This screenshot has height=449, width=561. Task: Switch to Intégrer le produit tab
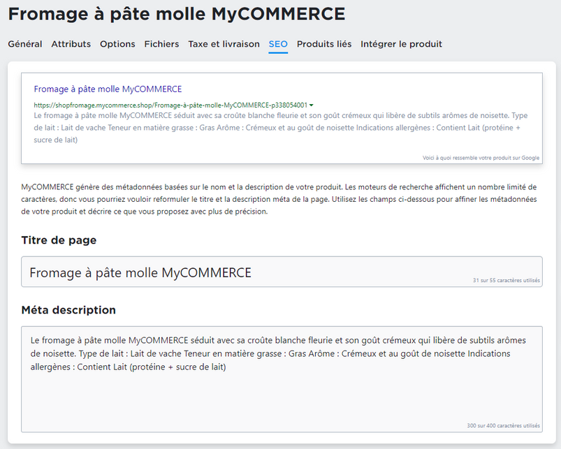pyautogui.click(x=401, y=44)
